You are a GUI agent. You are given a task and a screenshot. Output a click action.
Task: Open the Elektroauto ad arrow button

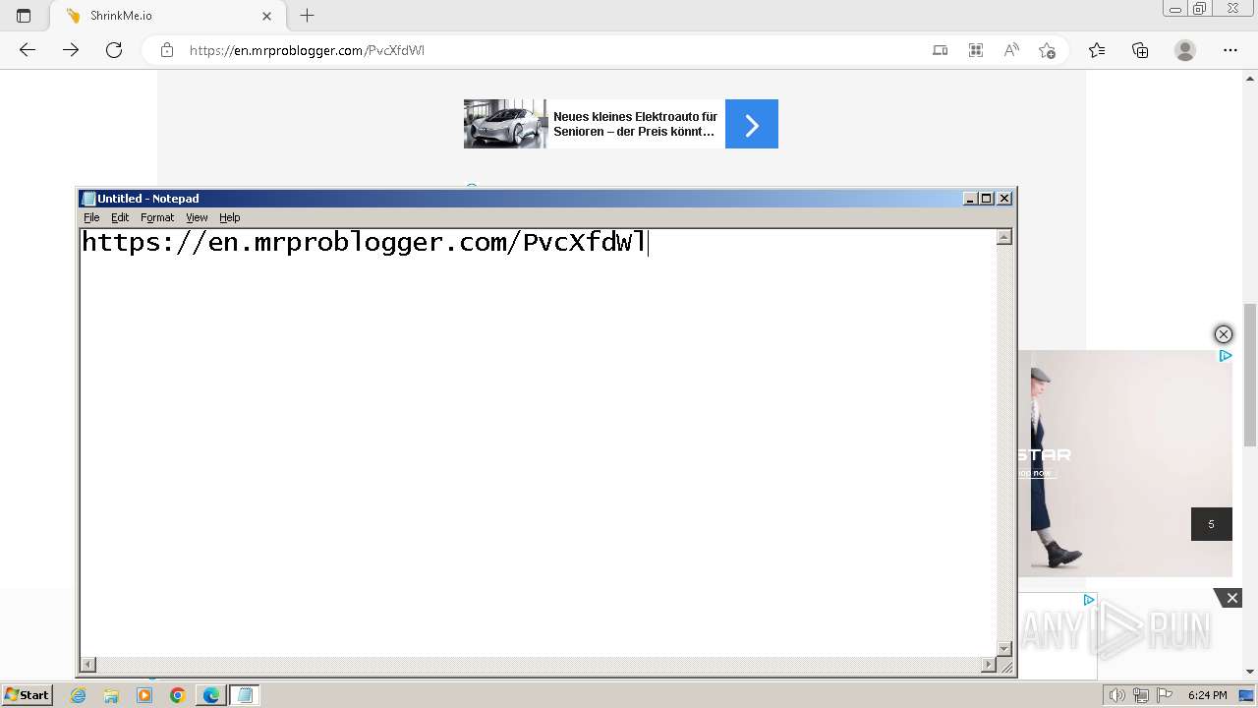(x=752, y=124)
